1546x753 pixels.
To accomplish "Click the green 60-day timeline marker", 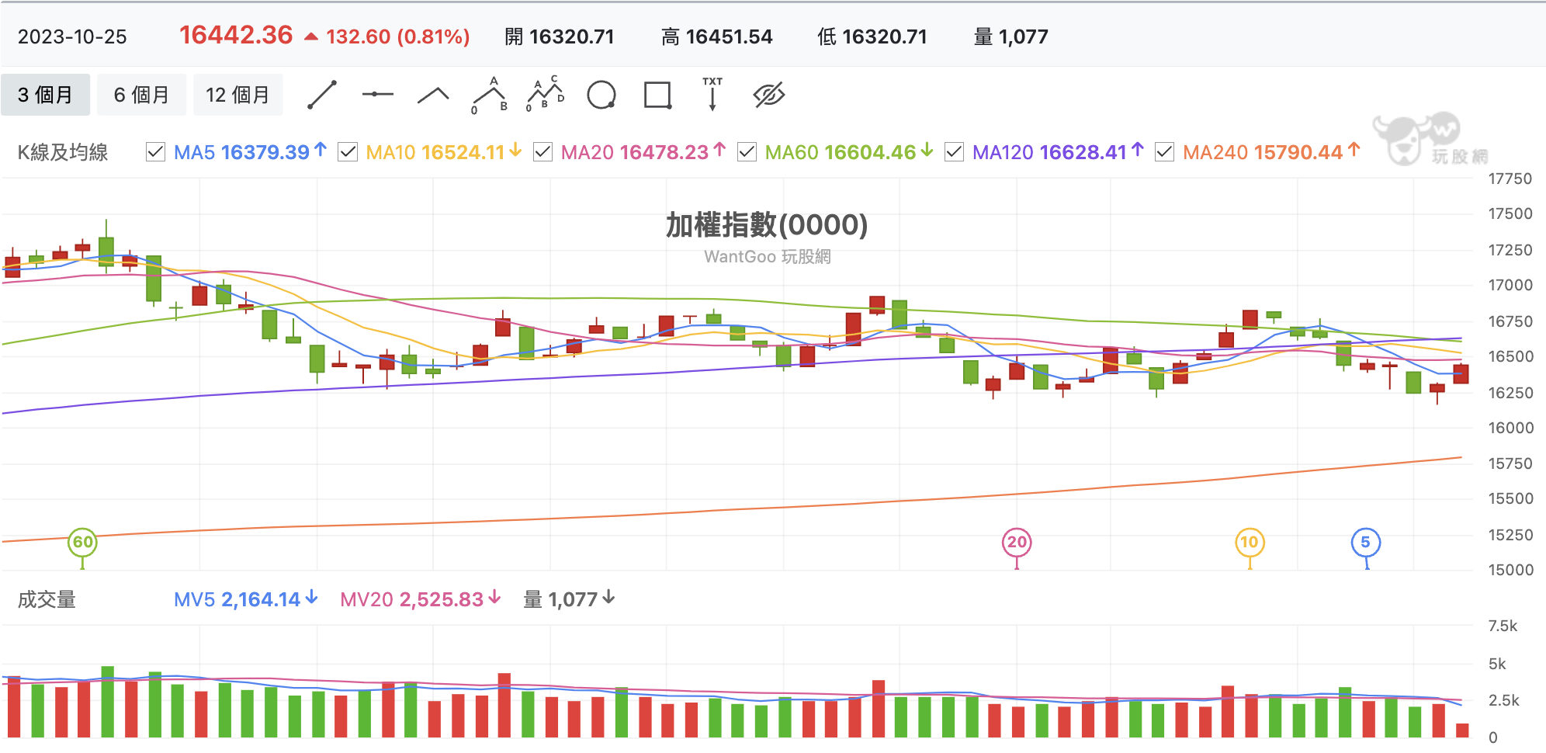I will [82, 543].
